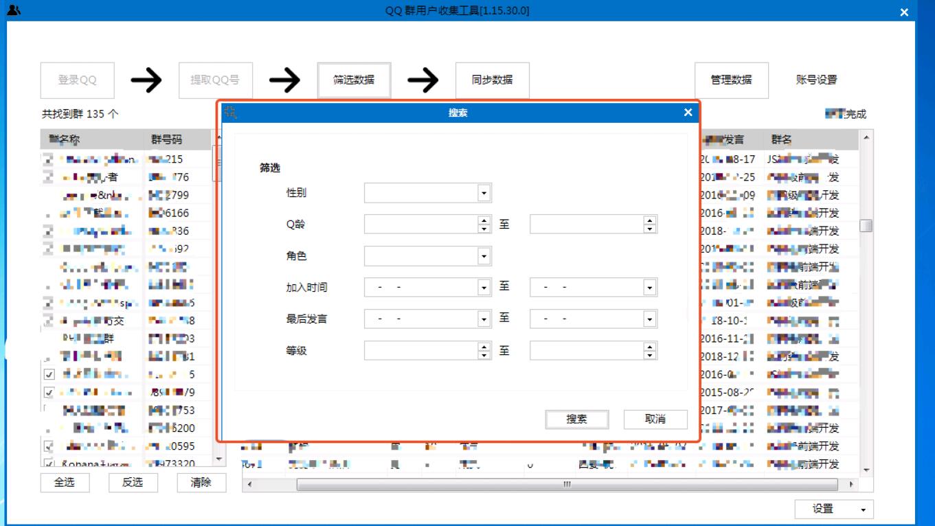The image size is (935, 526).
Task: Close the 搜索 dialog with its X
Action: pos(688,113)
